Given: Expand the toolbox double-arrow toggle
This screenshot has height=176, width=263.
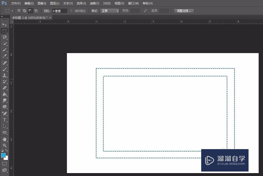Looking at the screenshot, I should click(2, 17).
